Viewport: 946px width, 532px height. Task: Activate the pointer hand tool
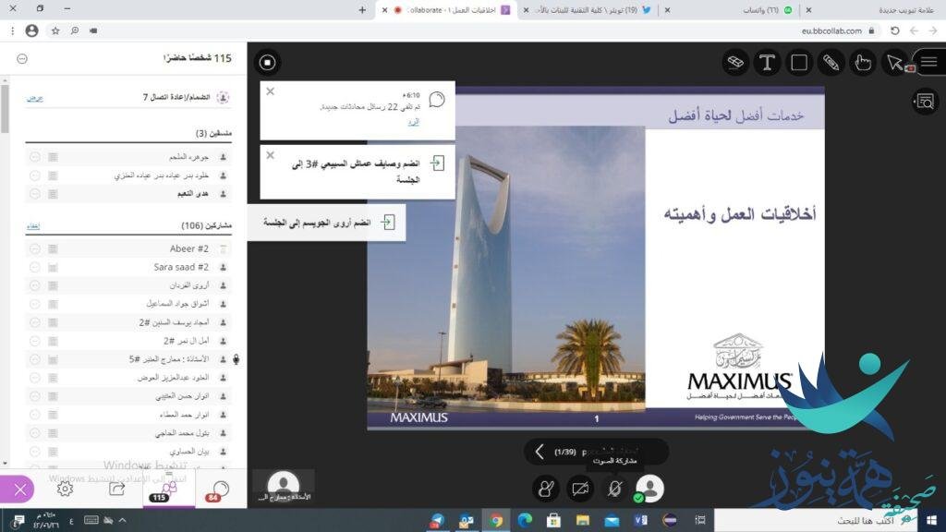pyautogui.click(x=863, y=63)
